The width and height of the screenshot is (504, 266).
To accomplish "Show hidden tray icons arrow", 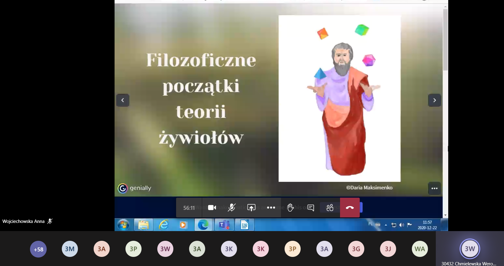I will click(x=386, y=225).
